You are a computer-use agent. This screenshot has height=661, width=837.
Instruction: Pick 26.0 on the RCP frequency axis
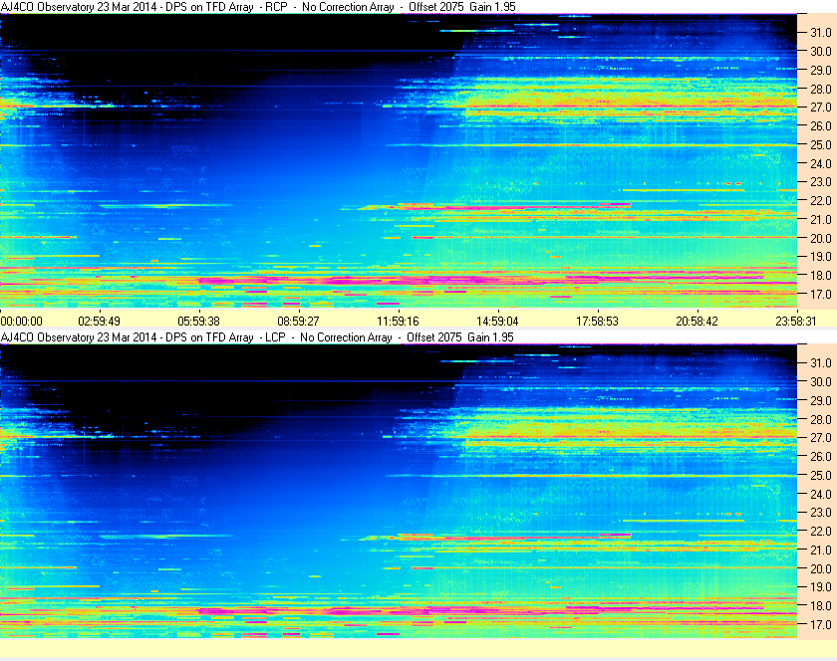coord(821,125)
